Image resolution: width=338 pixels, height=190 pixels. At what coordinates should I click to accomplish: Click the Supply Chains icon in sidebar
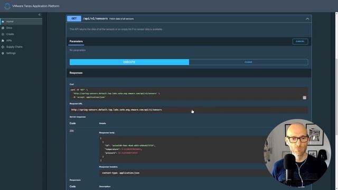click(x=3, y=47)
